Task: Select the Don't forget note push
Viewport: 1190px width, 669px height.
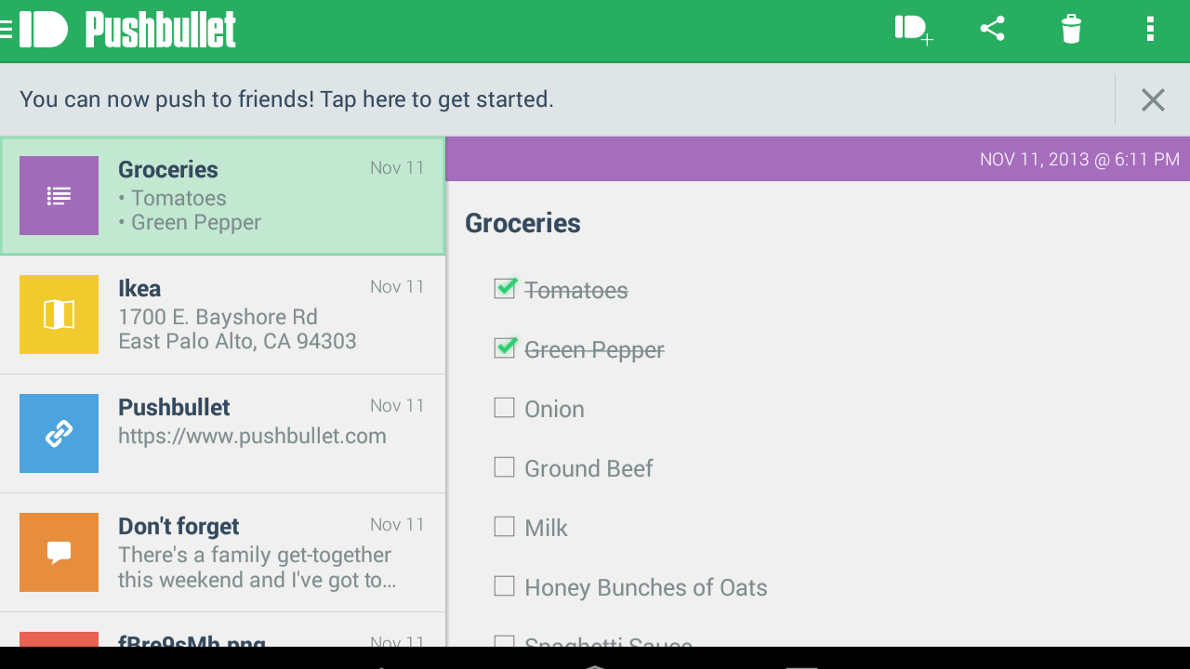Action: tap(256, 554)
